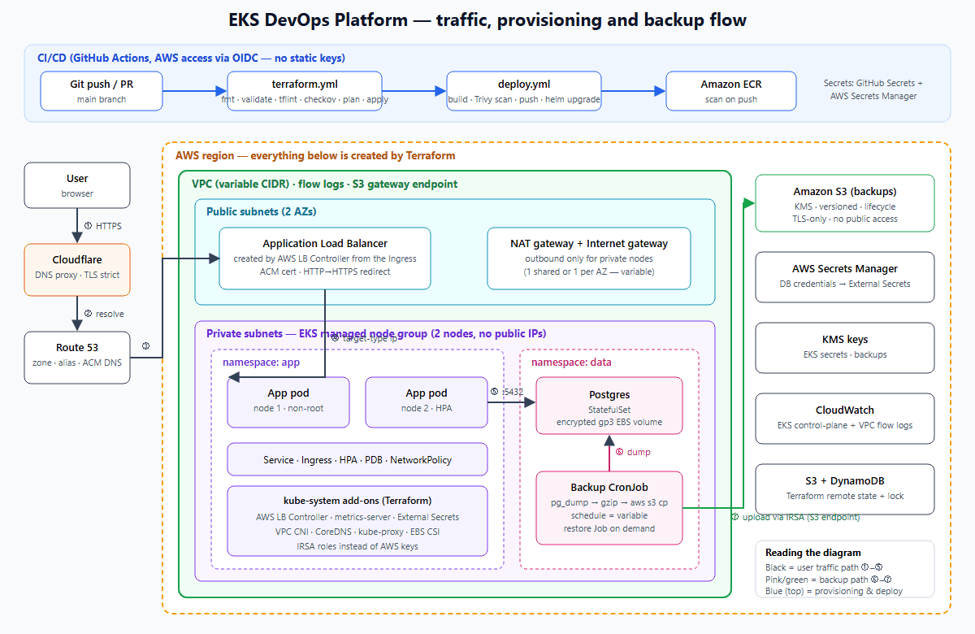Click the EKS secrets · backups text

pos(845,354)
